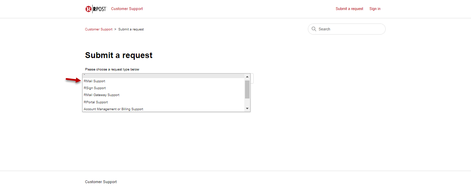The height and width of the screenshot is (189, 471).
Task: Focus the Search input field
Action: [x=349, y=29]
